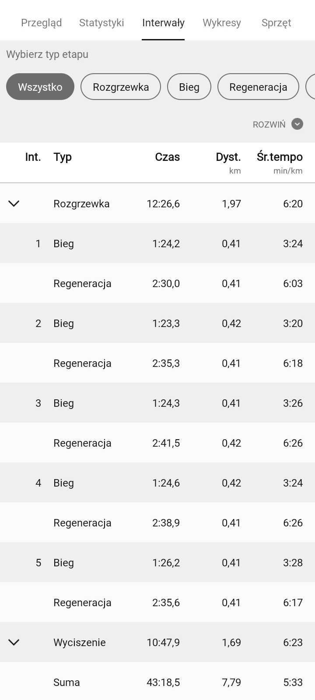This screenshot has height=700, width=315.
Task: Open the Wykresy tab
Action: pyautogui.click(x=222, y=23)
